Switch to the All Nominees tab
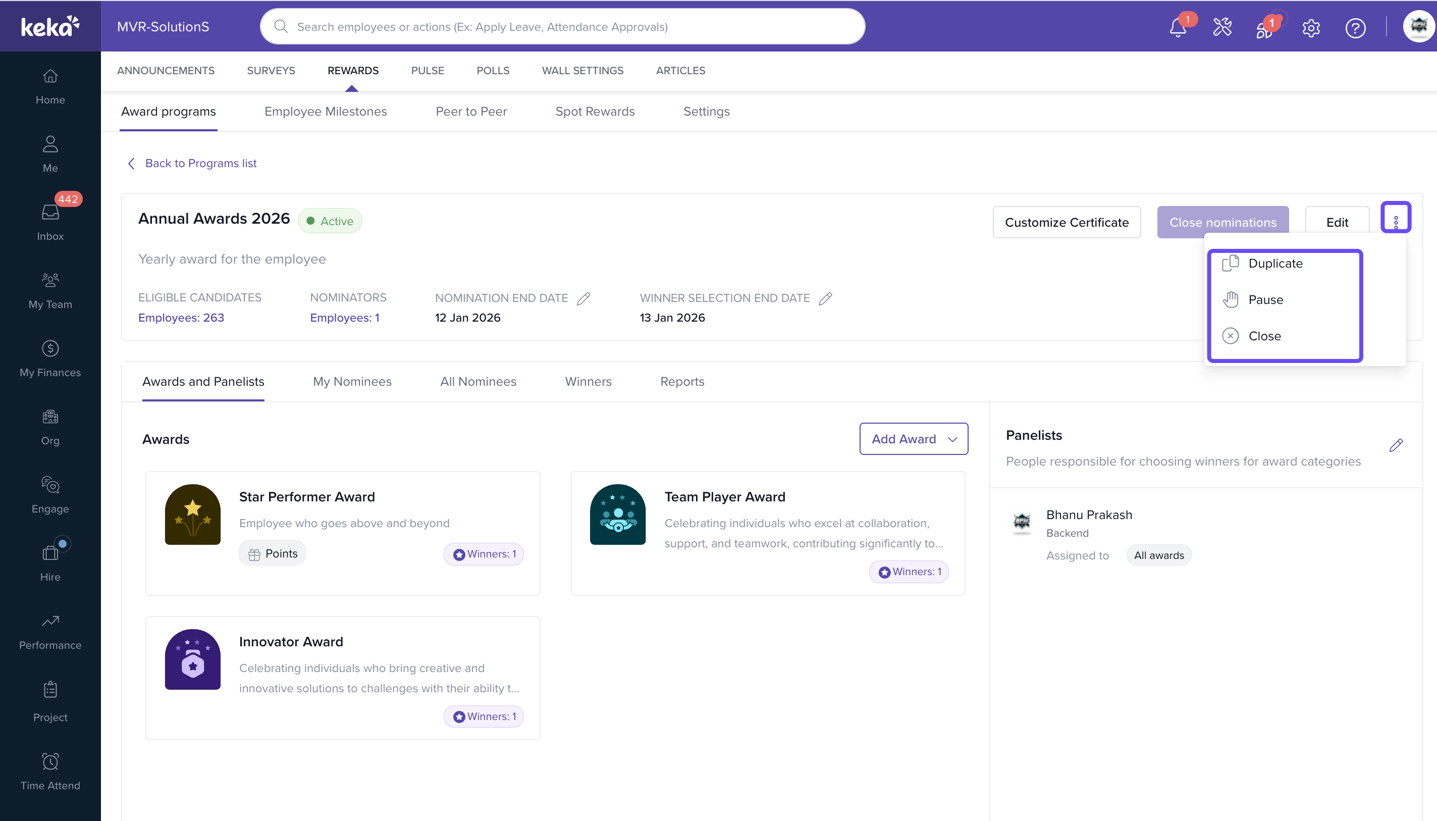The width and height of the screenshot is (1437, 821). [478, 382]
